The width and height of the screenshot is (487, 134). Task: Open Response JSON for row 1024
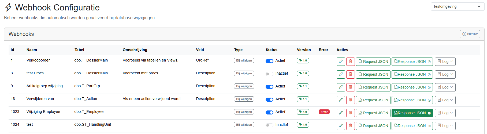click(412, 126)
